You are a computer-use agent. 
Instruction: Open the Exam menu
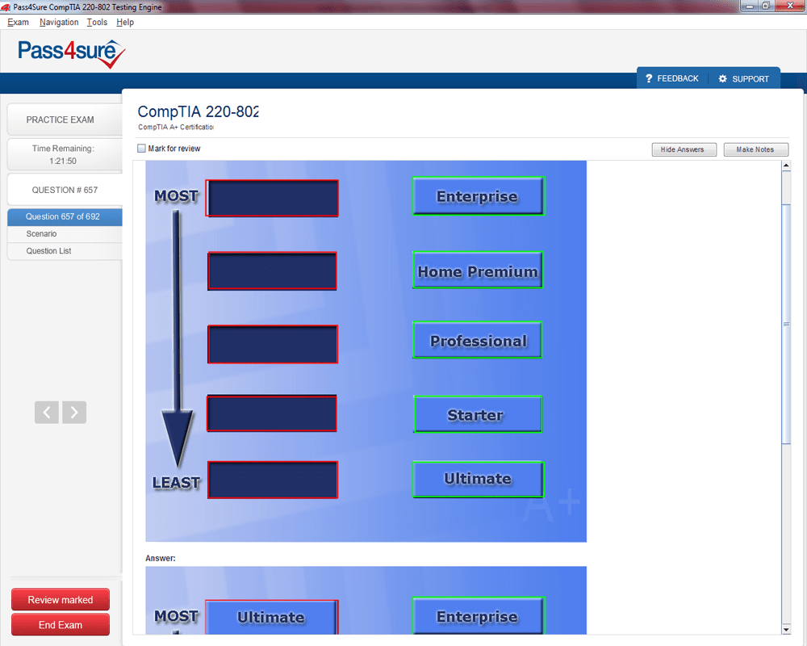(18, 22)
